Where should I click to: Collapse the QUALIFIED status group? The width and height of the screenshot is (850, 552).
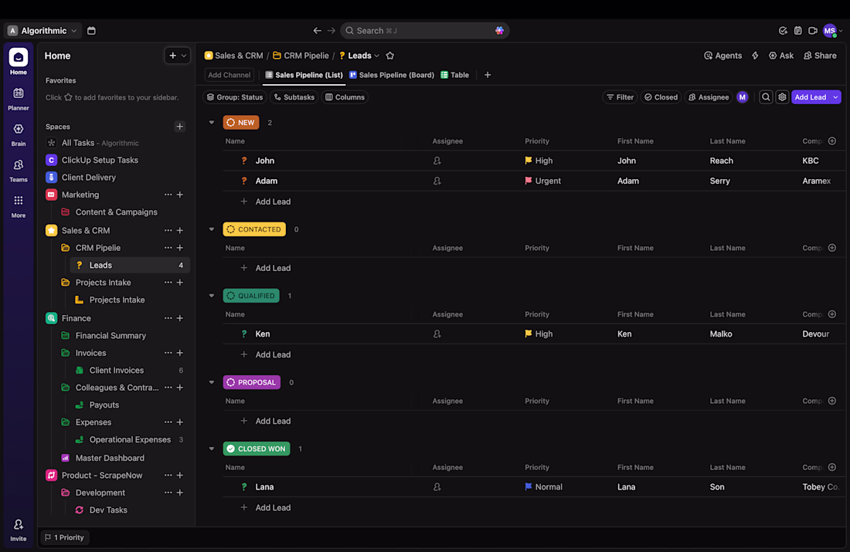point(212,296)
